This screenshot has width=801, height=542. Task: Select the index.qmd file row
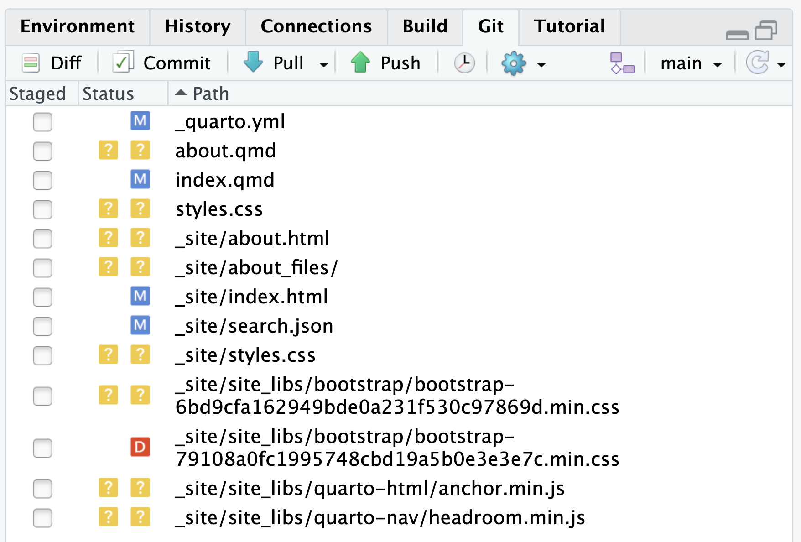point(225,180)
